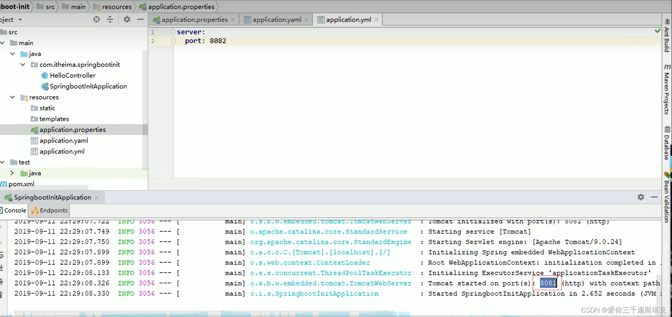This screenshot has height=317, width=672.
Task: Collapse the resources folder
Action: pyautogui.click(x=12, y=97)
